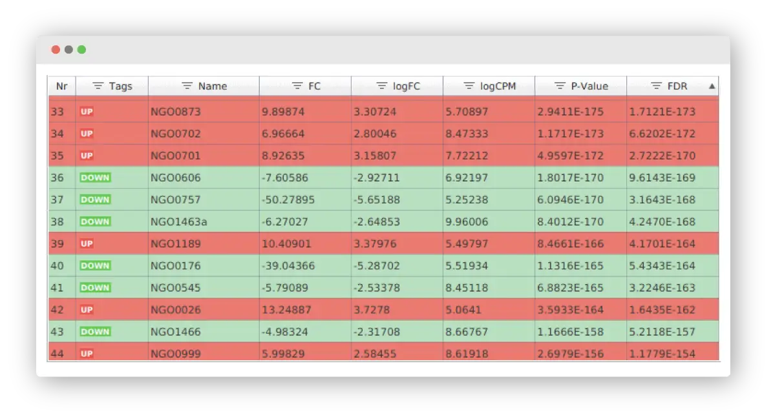This screenshot has width=773, height=419.
Task: Click FDR value 4.2470E-168
Action: click(x=662, y=221)
